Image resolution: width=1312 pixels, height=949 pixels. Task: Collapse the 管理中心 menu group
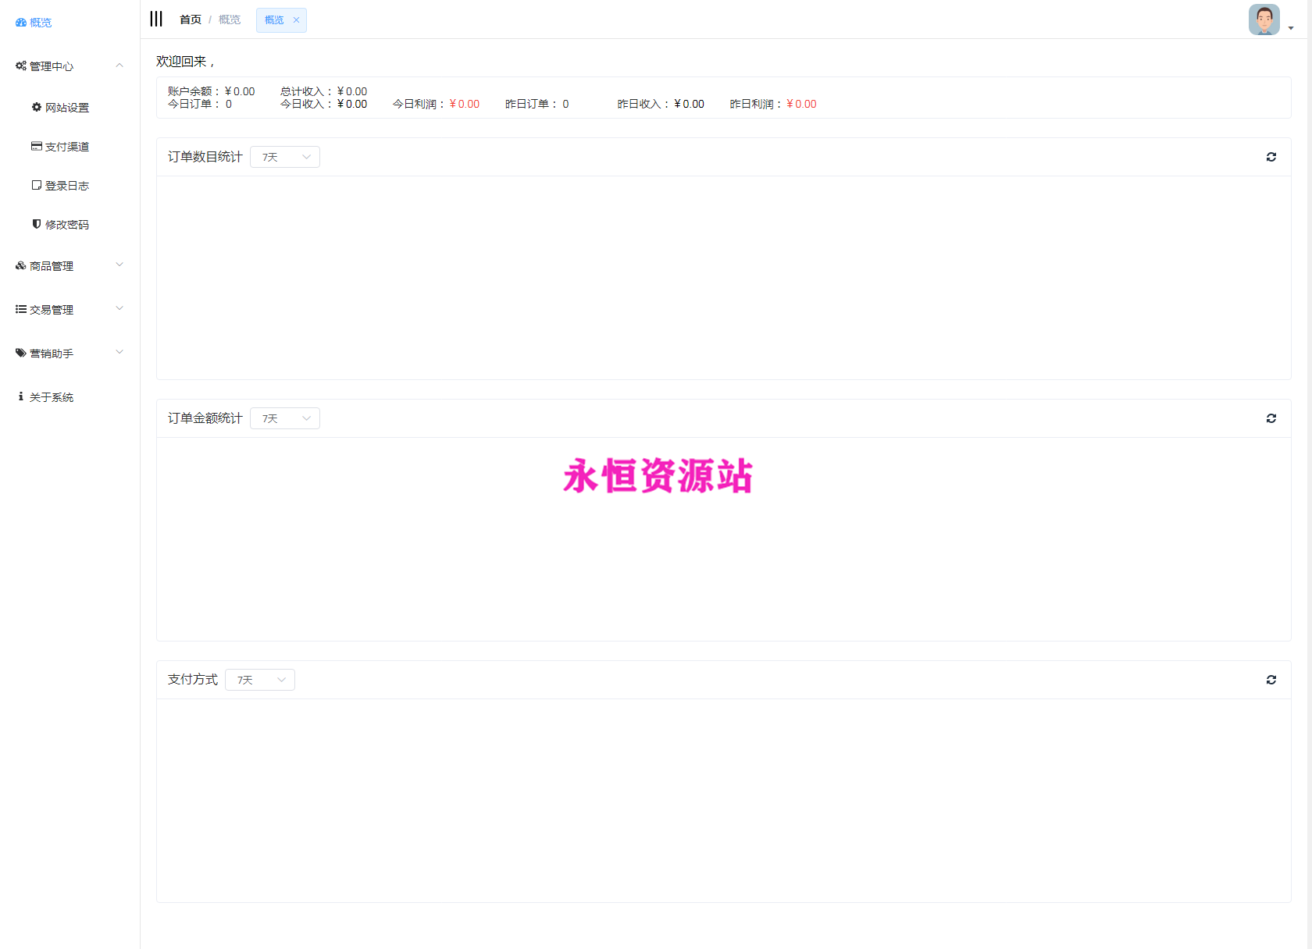click(x=119, y=66)
